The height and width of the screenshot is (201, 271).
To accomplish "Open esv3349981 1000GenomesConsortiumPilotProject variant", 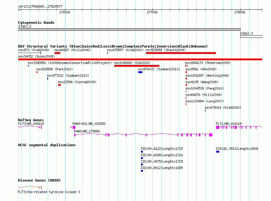I will tap(70, 63).
